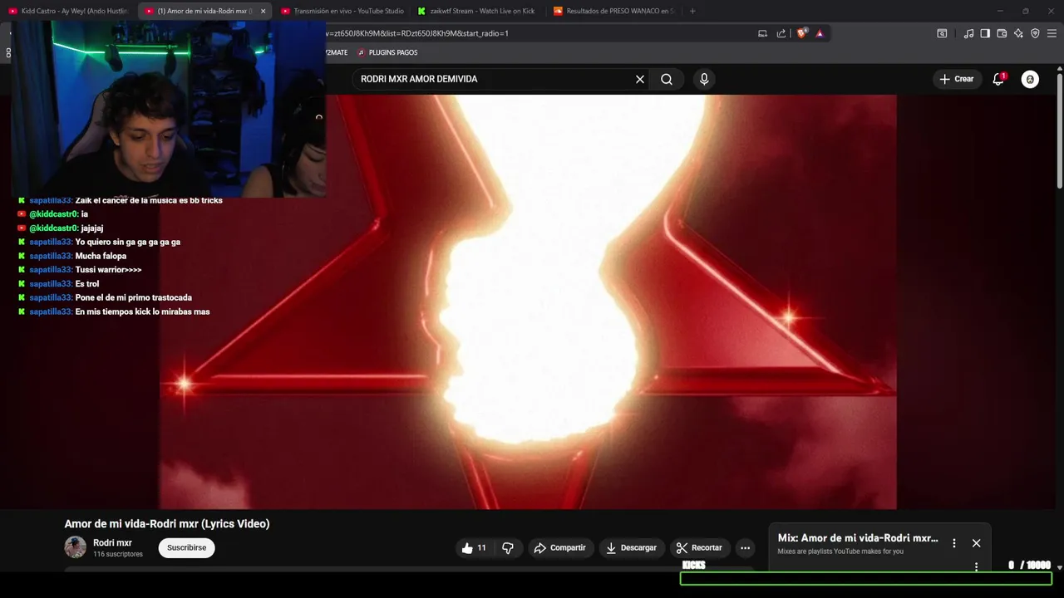Open the media control music note icon
Screen dimensions: 1064x598
click(x=968, y=33)
